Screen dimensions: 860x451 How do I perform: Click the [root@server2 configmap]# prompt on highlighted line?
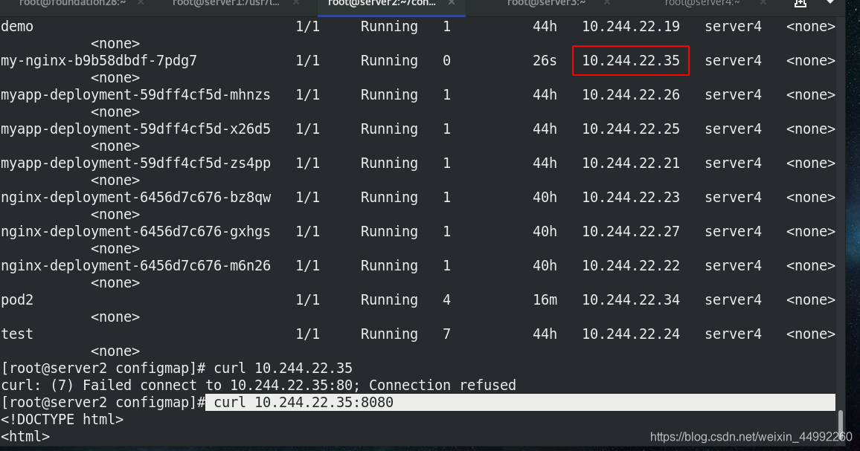103,402
